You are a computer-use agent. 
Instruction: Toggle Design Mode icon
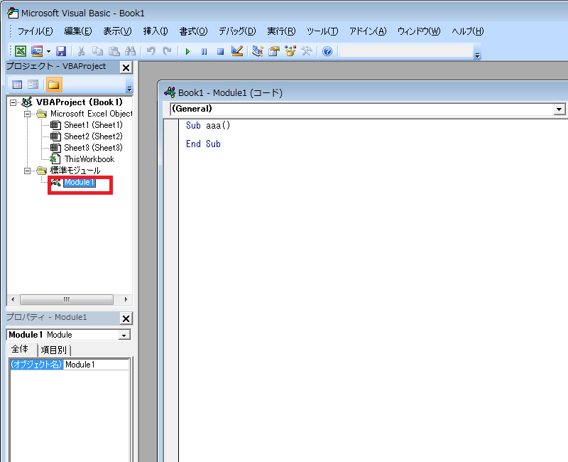237,51
